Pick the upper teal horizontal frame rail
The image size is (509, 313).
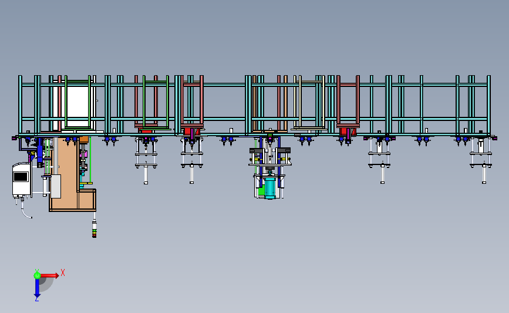tap(253, 85)
